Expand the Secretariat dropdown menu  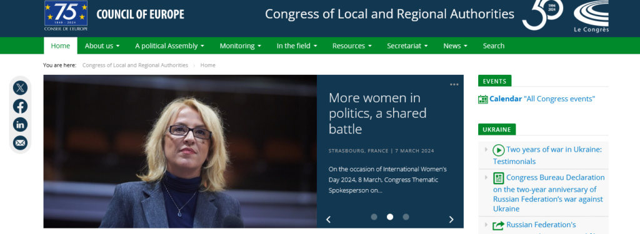pos(407,46)
